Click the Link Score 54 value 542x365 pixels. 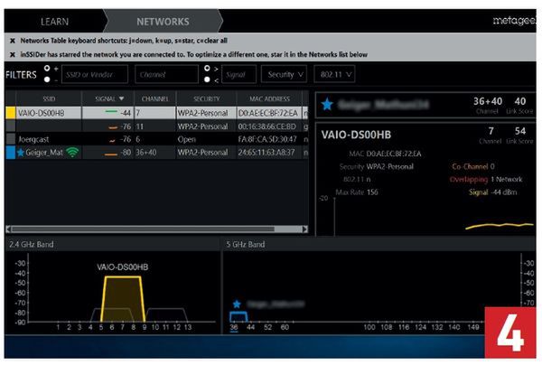click(520, 131)
